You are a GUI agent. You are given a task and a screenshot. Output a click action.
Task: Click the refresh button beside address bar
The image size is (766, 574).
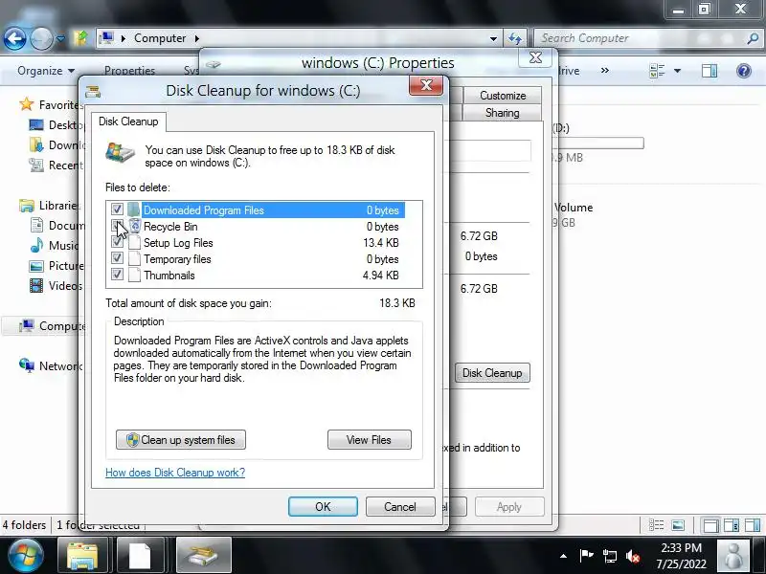coord(515,38)
